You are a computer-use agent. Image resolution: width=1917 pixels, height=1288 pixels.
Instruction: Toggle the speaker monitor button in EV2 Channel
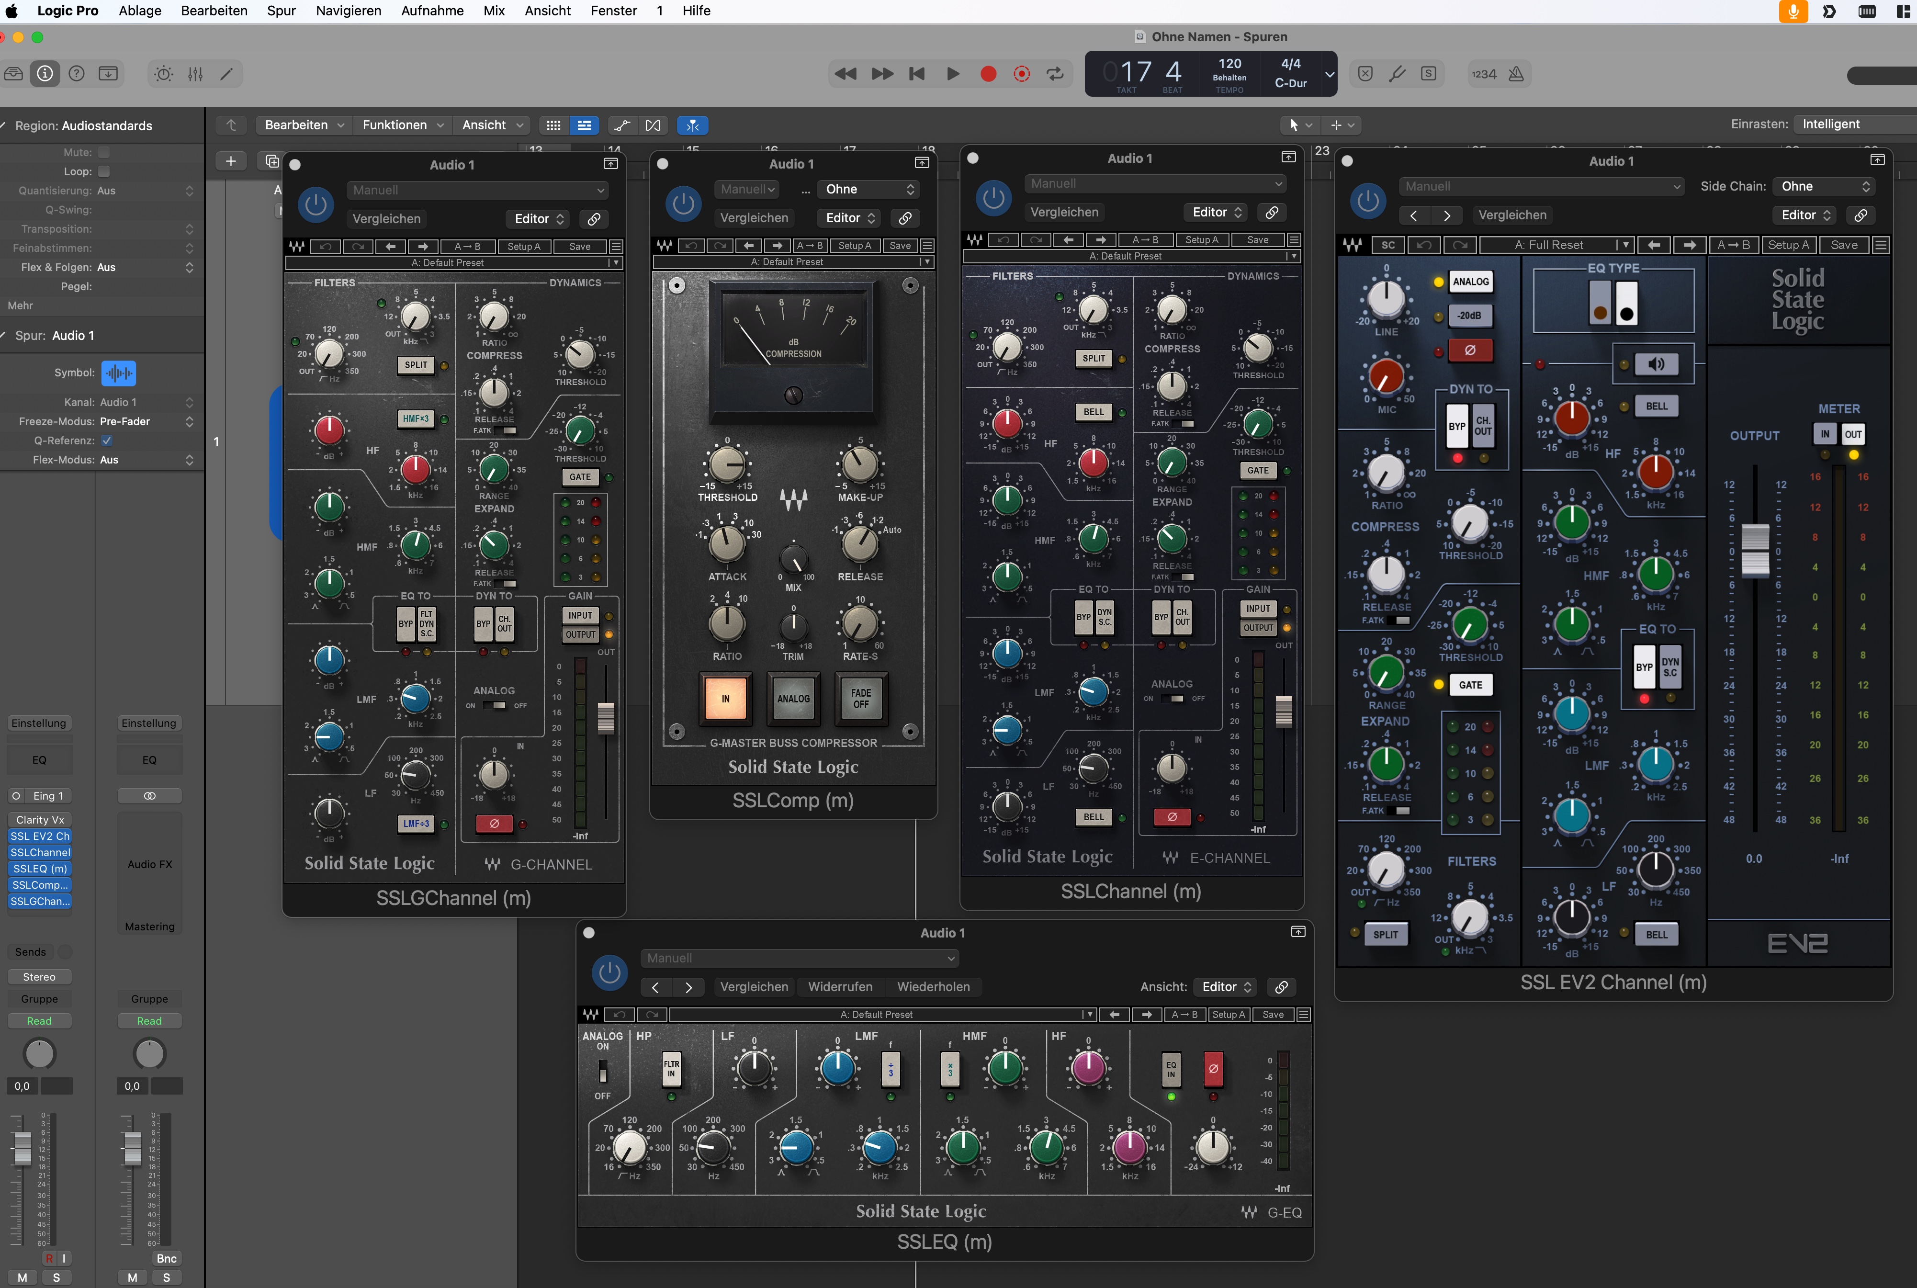pyautogui.click(x=1656, y=364)
